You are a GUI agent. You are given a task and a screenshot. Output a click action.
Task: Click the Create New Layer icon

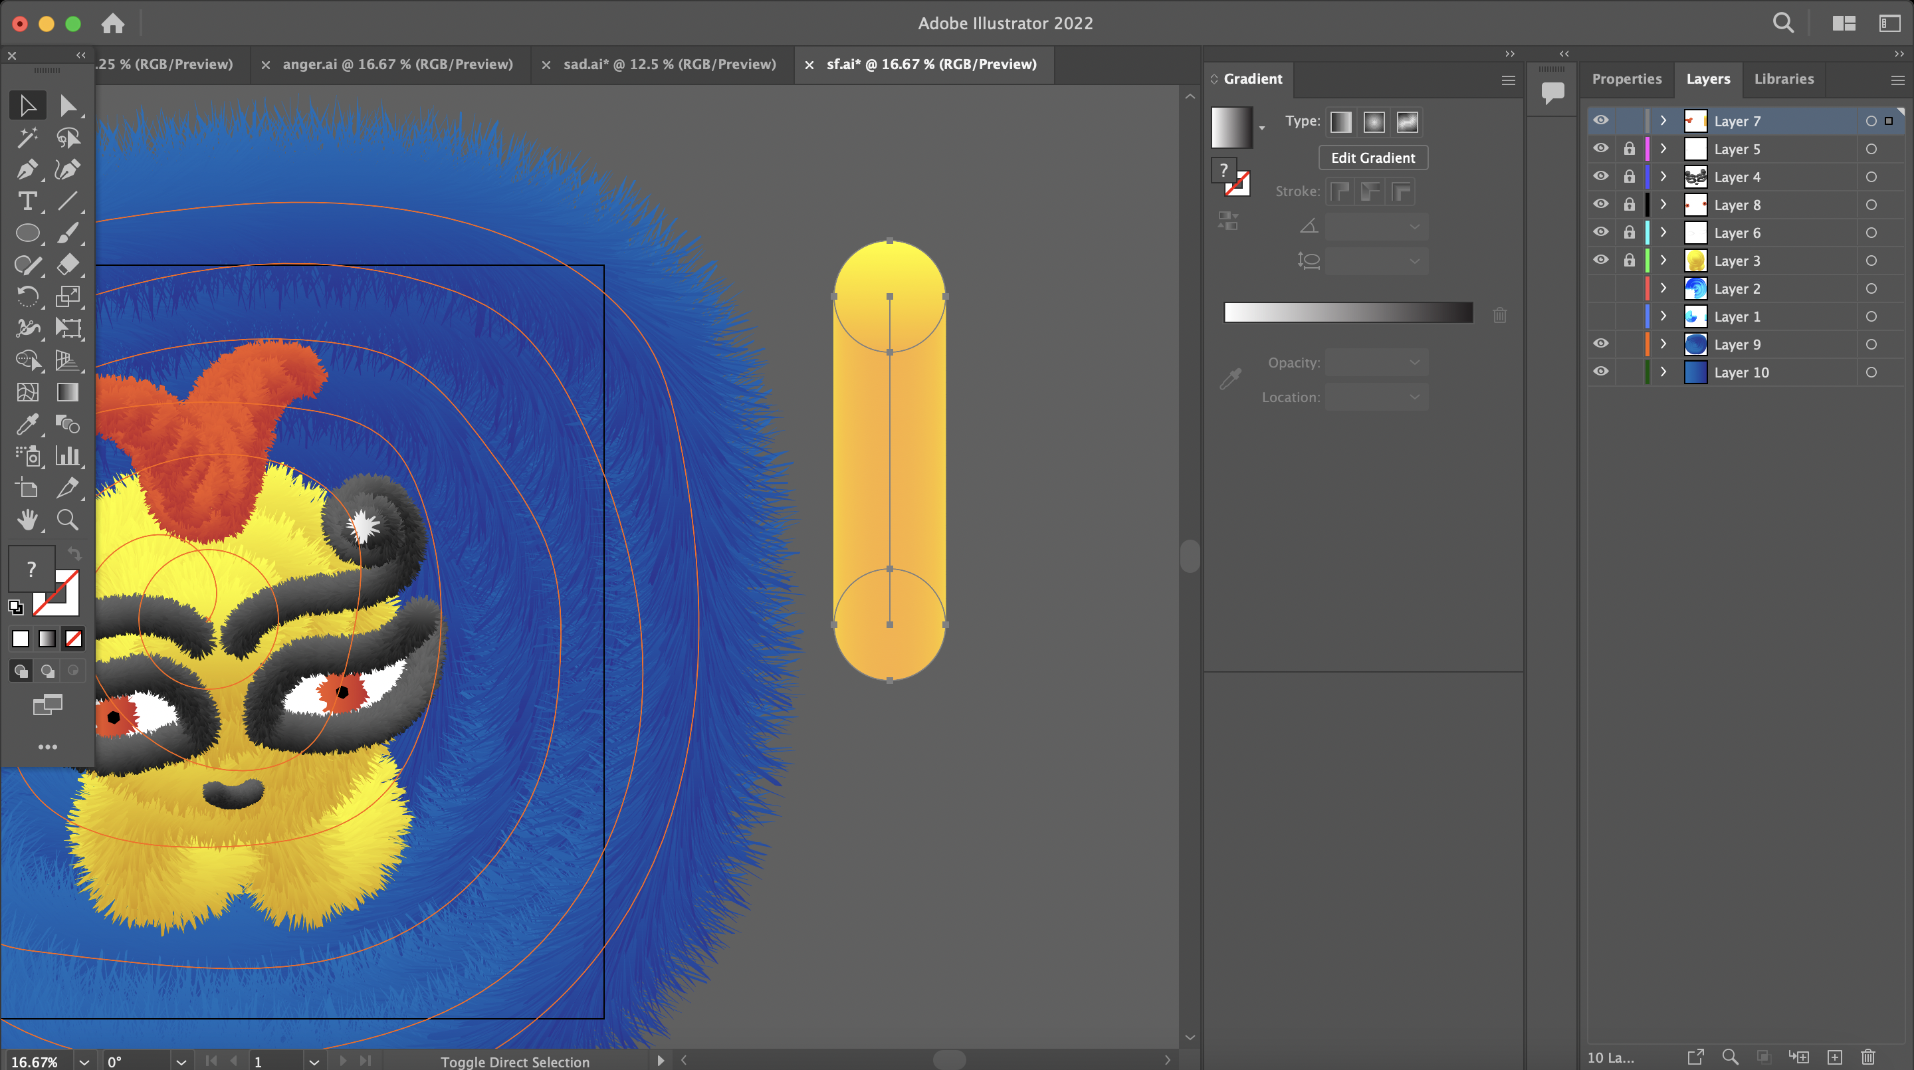pyautogui.click(x=1834, y=1057)
